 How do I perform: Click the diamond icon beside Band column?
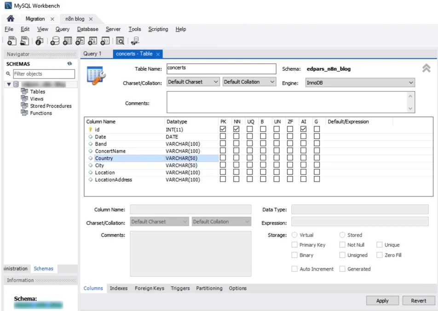coord(91,144)
